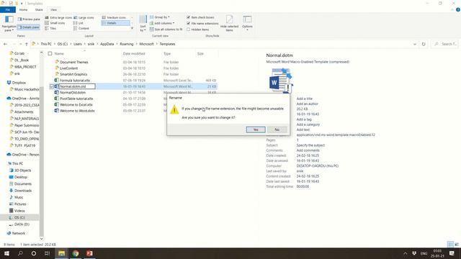Image resolution: width=461 pixels, height=259 pixels.
Task: Open MBA_PROJECT in the navigation pane
Action: (25, 67)
